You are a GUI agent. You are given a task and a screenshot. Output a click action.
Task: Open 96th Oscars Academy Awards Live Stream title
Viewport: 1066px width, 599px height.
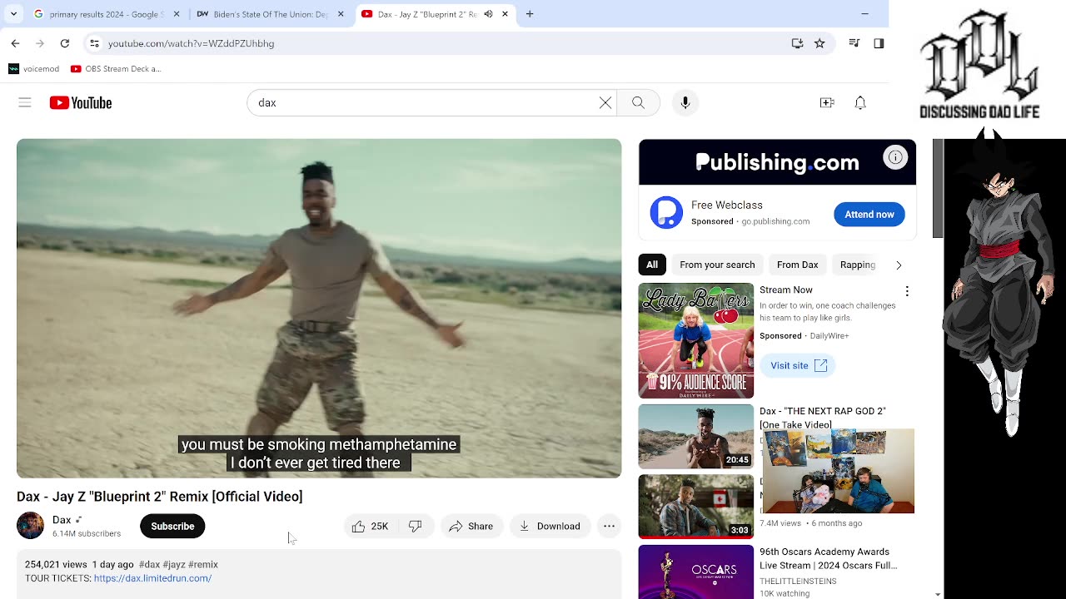pos(828,558)
